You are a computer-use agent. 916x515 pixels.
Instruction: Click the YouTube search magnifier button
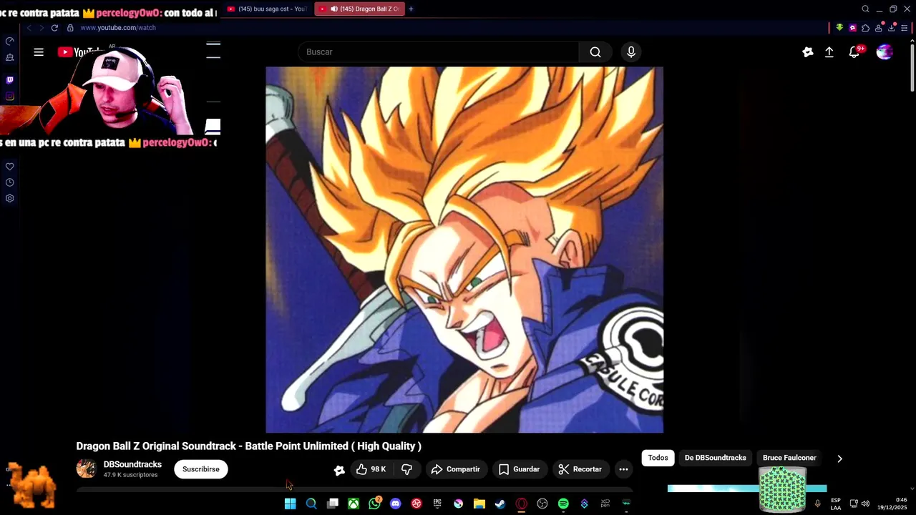tap(595, 52)
